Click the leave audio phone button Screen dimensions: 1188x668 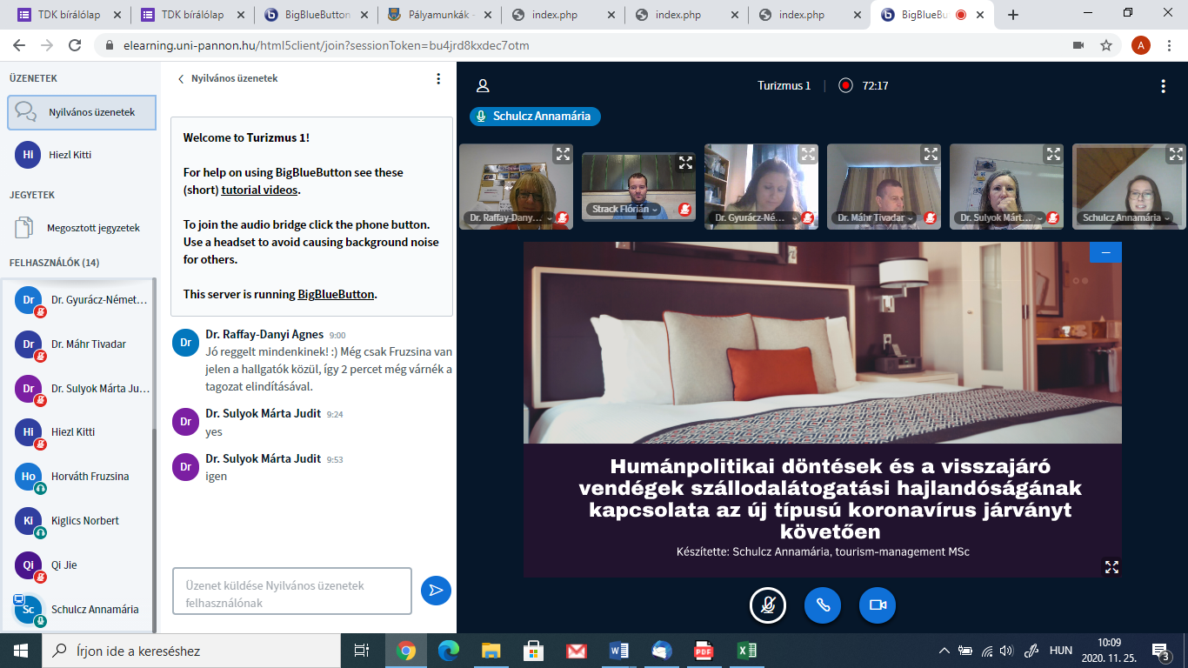tap(822, 605)
